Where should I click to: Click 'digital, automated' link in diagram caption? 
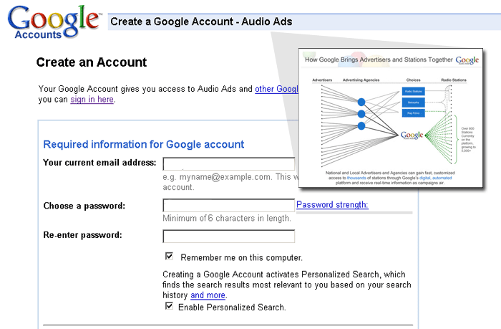coord(435,178)
